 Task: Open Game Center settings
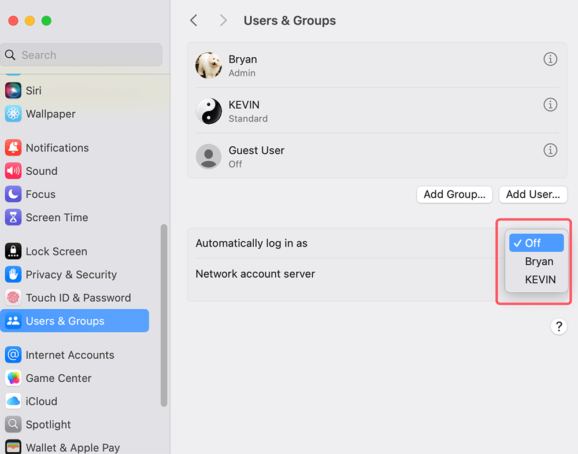[x=60, y=378]
